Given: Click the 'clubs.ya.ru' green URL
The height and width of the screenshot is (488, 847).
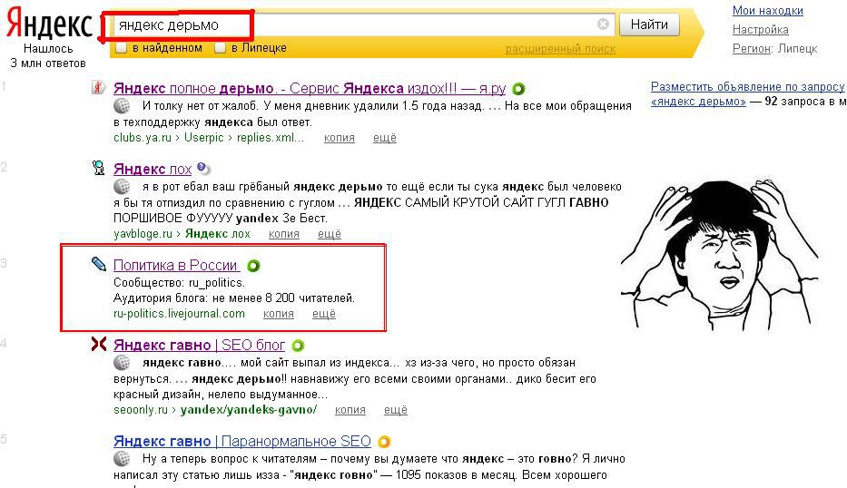Looking at the screenshot, I should point(142,138).
